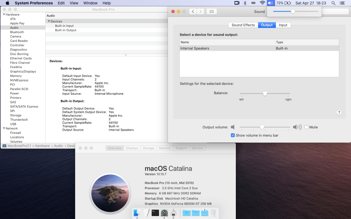Click the forward arrow in the Sound window

pyautogui.click(x=200, y=11)
